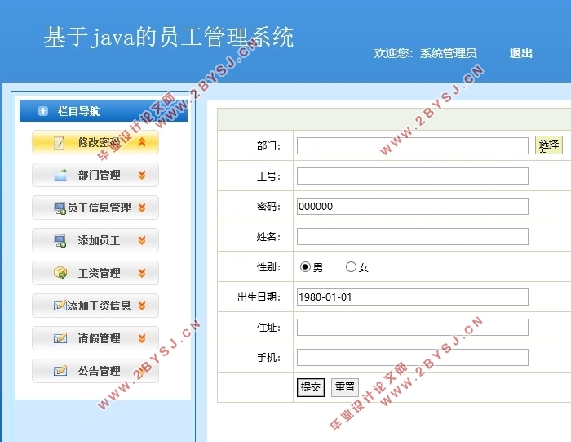The height and width of the screenshot is (442, 571).
Task: Expand the 工资管理 chevron
Action: click(142, 273)
